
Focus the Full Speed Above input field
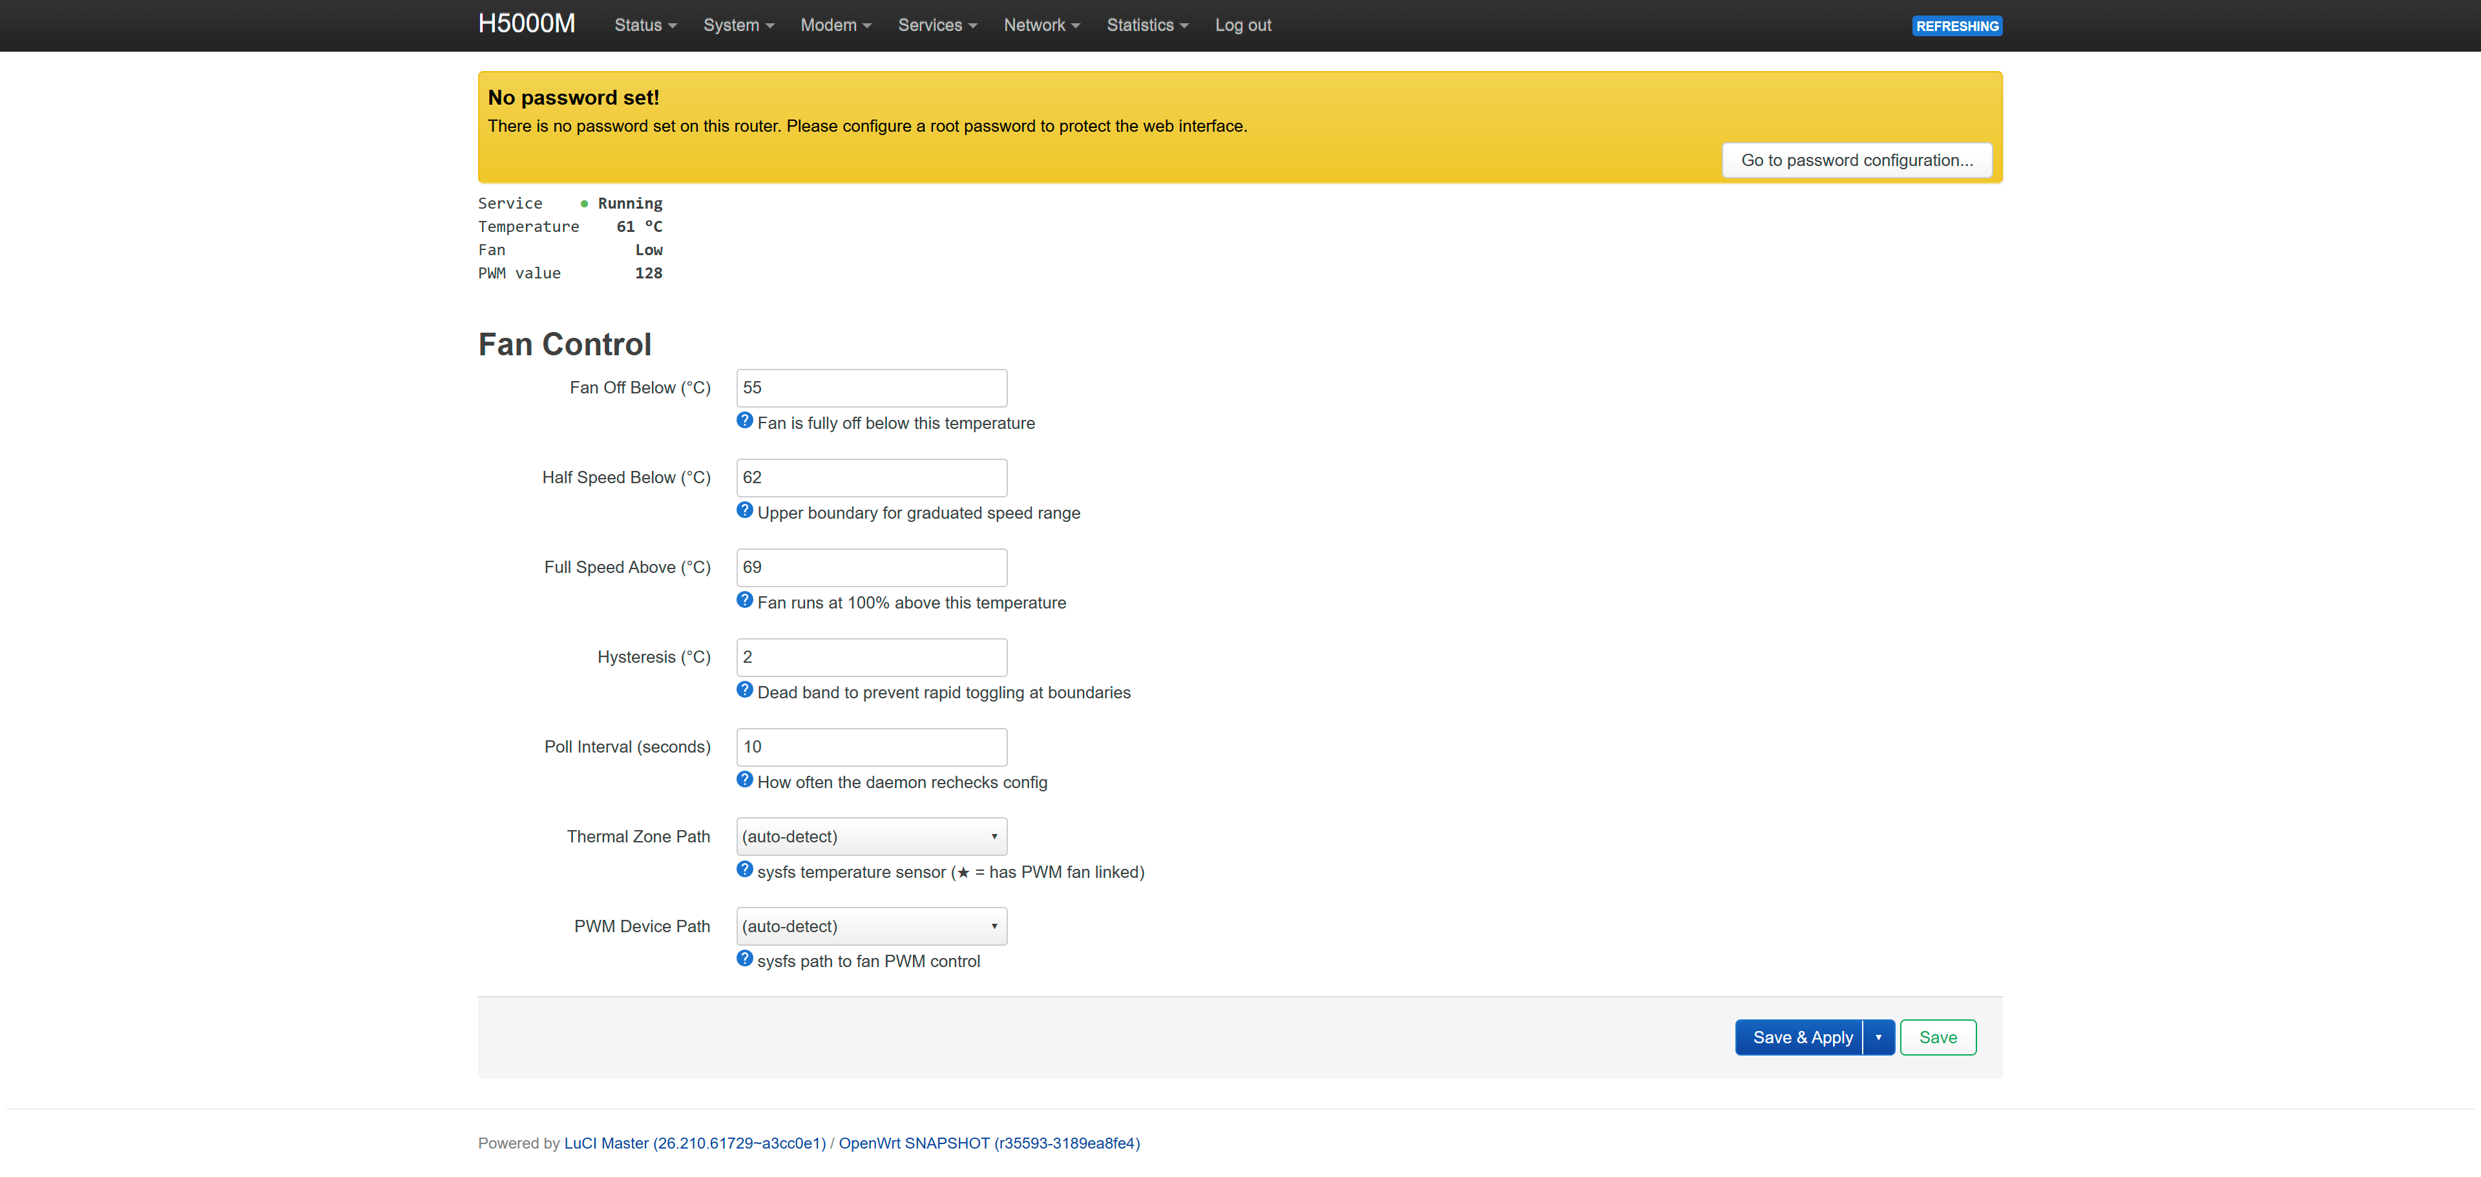(872, 567)
